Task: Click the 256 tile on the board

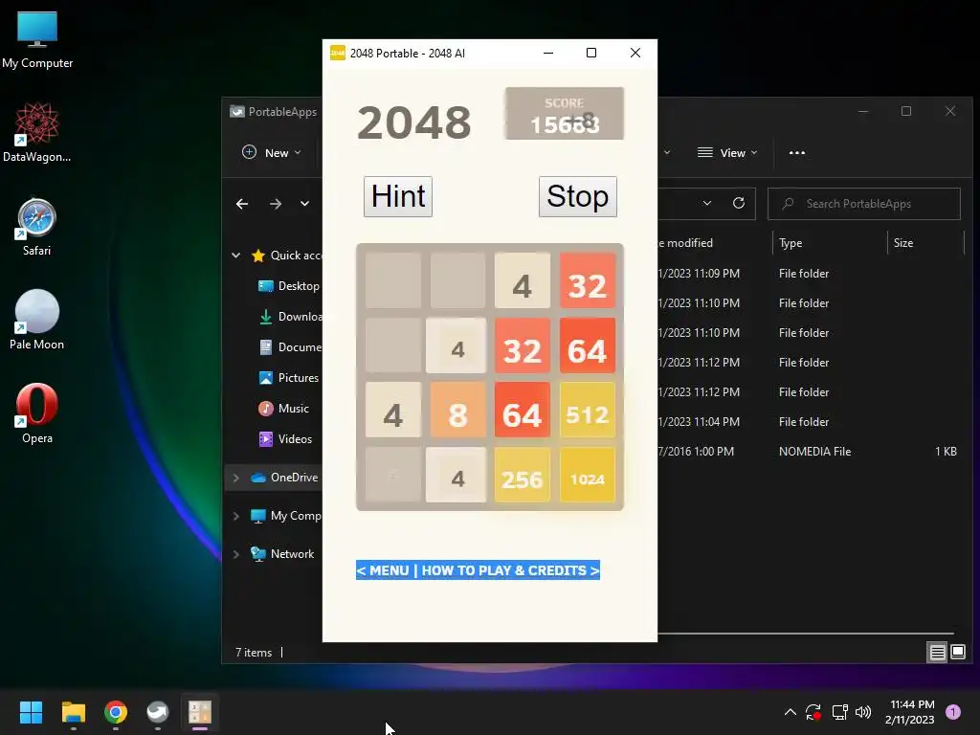Action: (x=522, y=475)
